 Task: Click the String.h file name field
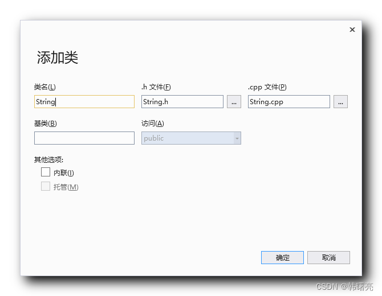pos(182,102)
